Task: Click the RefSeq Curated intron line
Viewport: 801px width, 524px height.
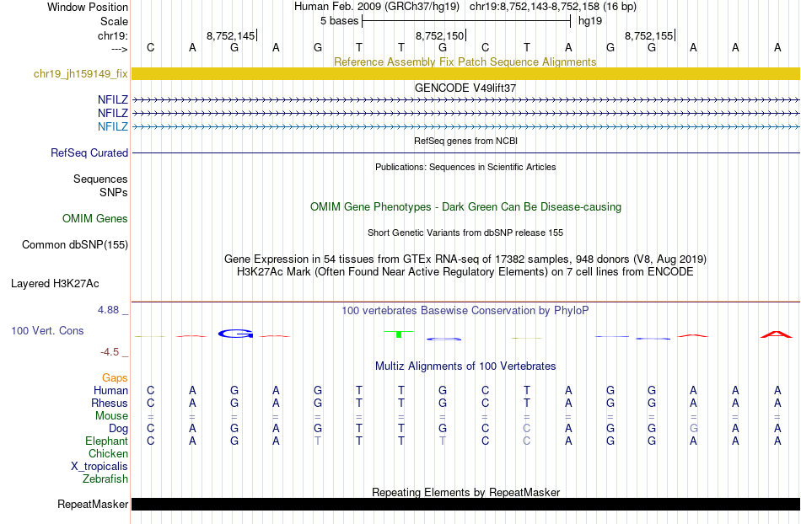Action: tap(466, 152)
